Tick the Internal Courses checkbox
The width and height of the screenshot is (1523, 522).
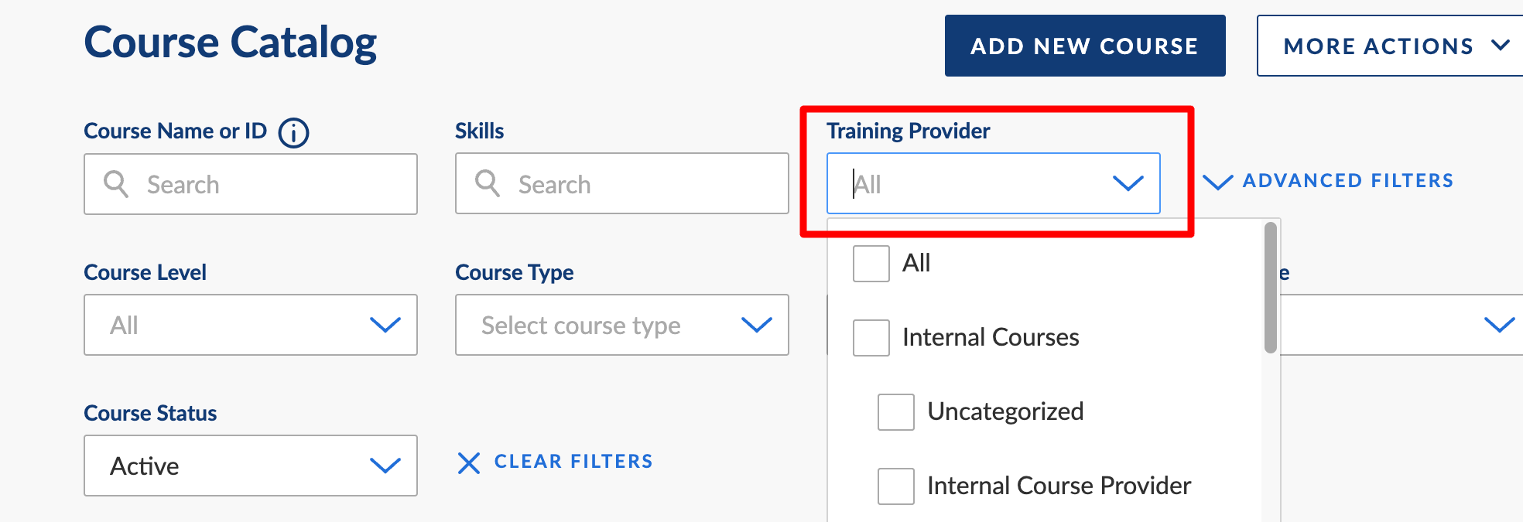[871, 338]
